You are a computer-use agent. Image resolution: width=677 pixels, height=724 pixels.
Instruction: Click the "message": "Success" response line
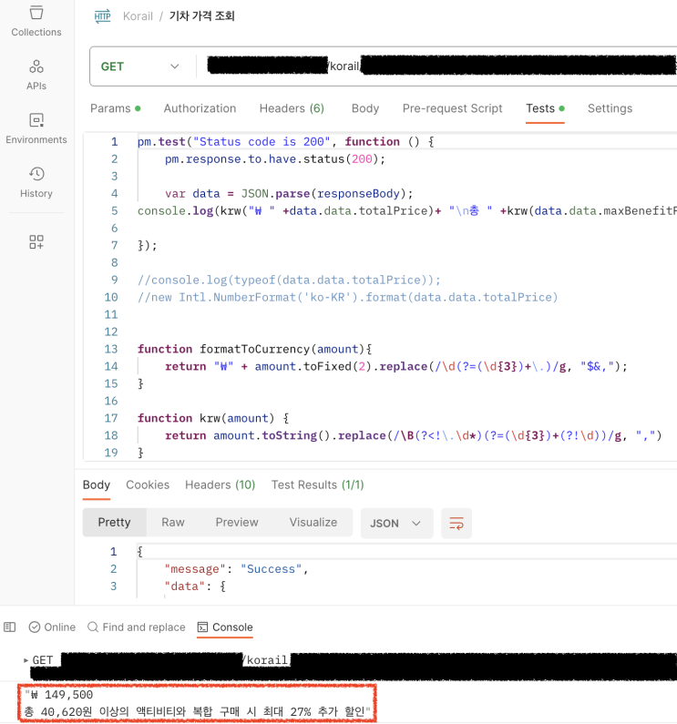[236, 569]
